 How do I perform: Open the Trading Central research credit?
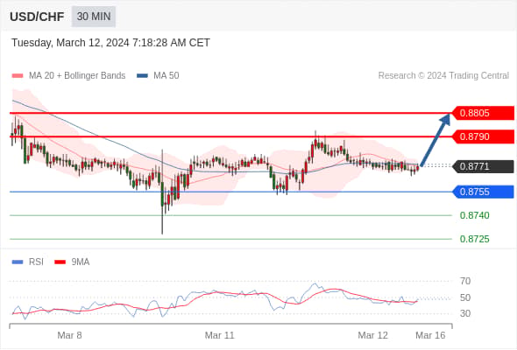pos(443,76)
